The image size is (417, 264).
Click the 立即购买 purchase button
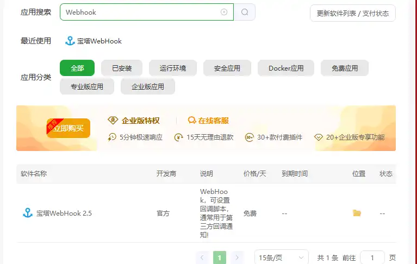(69, 128)
